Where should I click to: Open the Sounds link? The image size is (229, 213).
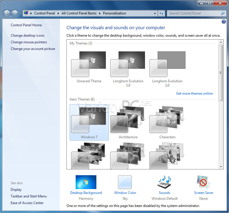tap(165, 193)
